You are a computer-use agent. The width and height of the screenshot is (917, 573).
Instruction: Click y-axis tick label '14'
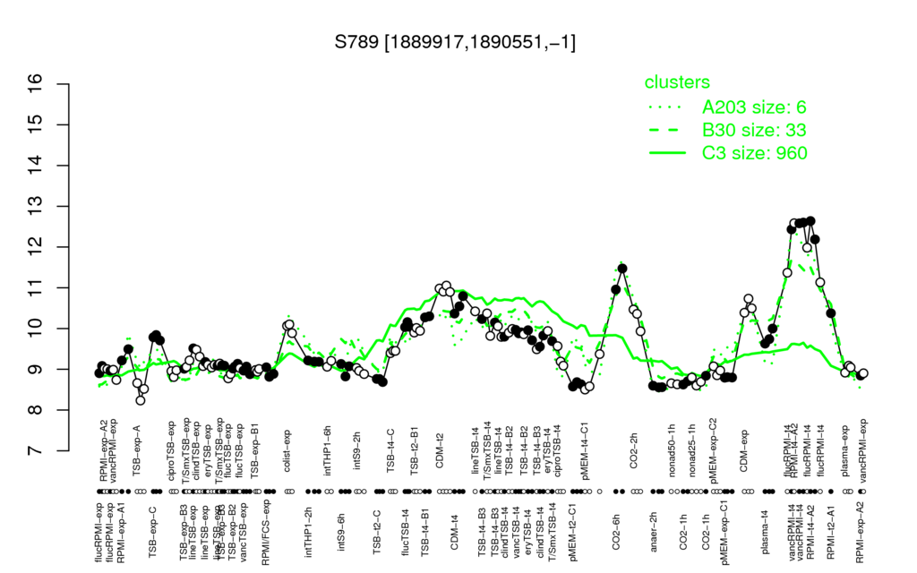[35, 166]
